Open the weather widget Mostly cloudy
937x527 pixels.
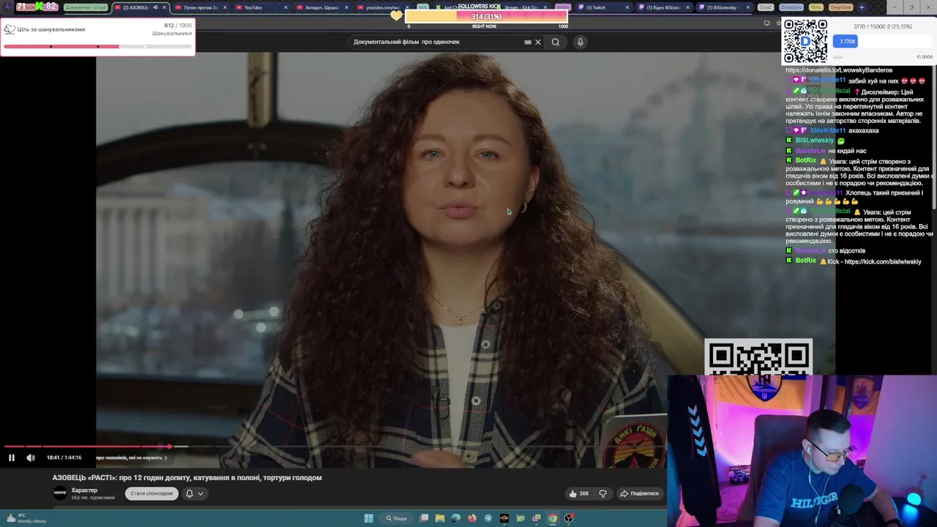point(26,519)
